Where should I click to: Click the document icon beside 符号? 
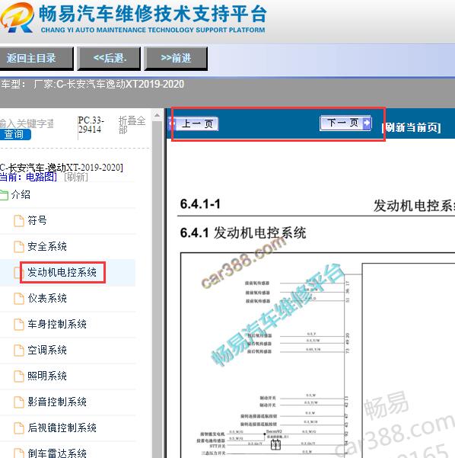19,221
